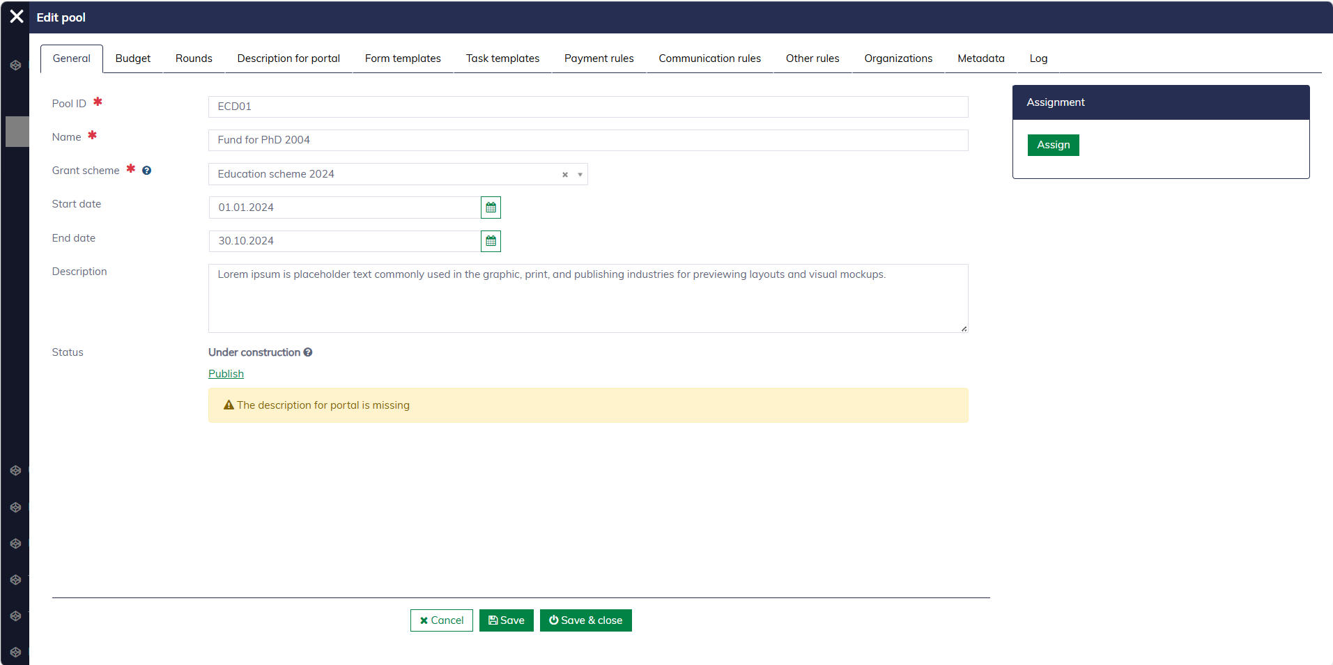View the Log tab
This screenshot has width=1333, height=665.
(x=1038, y=58)
